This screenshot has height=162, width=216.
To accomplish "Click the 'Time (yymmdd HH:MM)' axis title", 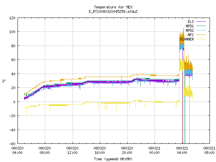I will tap(113, 159).
